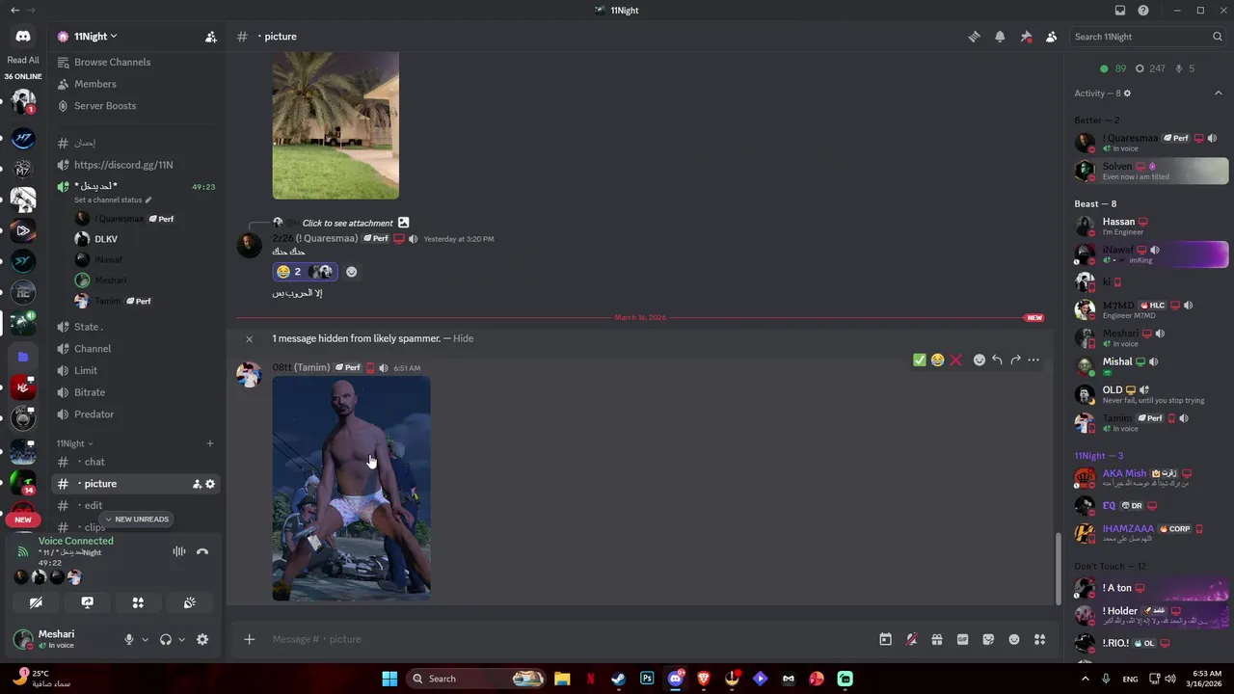Open the Threads icon in channel header
1234x694 pixels.
(975, 37)
